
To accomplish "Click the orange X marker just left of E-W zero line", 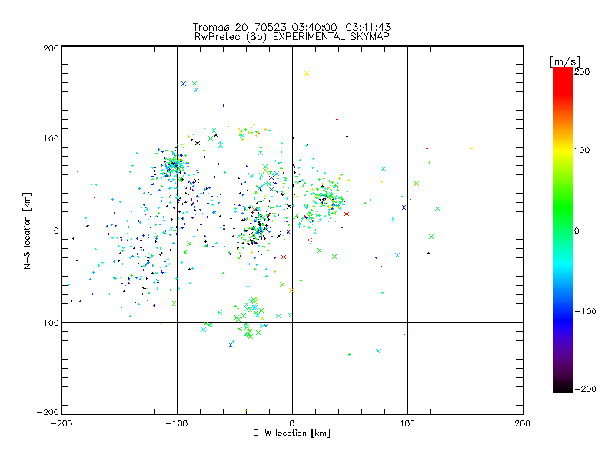I will click(291, 290).
